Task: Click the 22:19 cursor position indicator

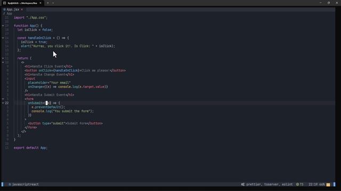Action: click(x=313, y=184)
